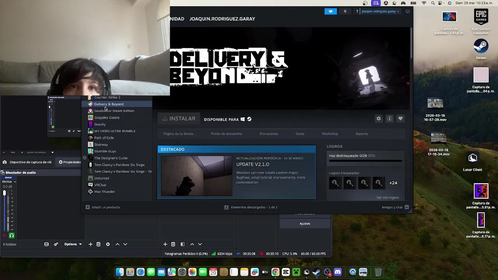
Task: Open Elementos descargados downloads status
Action: click(251, 207)
